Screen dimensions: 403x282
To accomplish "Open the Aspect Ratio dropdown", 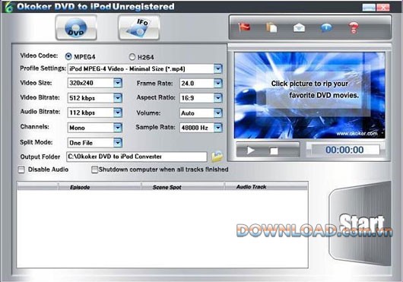I will 218,97.
